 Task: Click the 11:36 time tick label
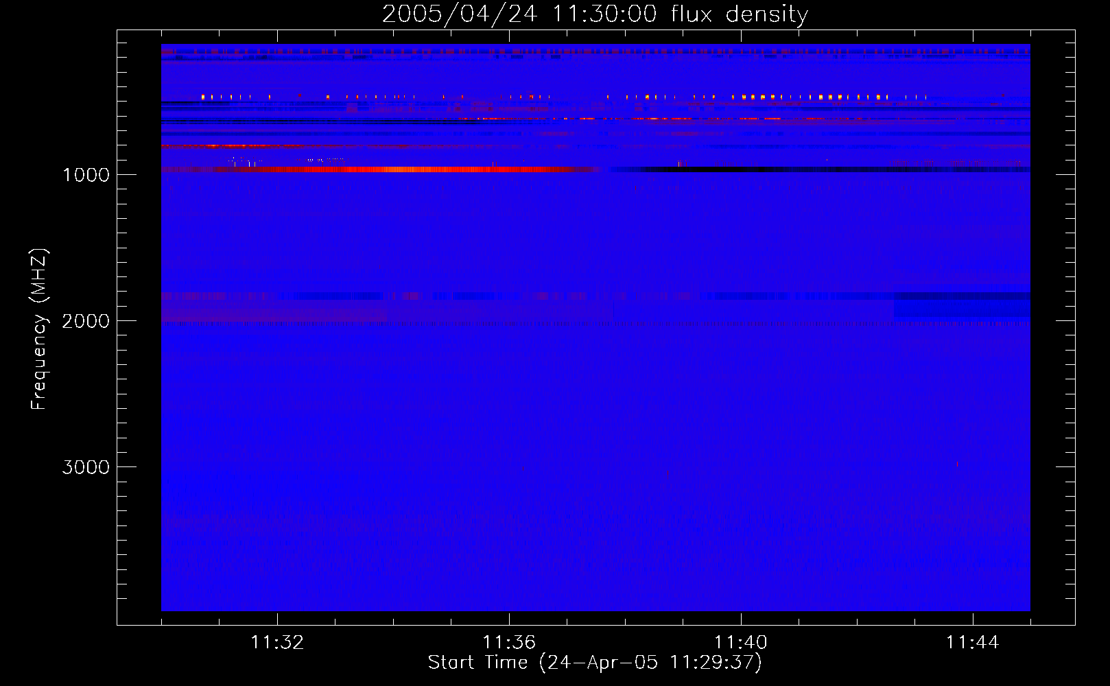click(x=509, y=643)
